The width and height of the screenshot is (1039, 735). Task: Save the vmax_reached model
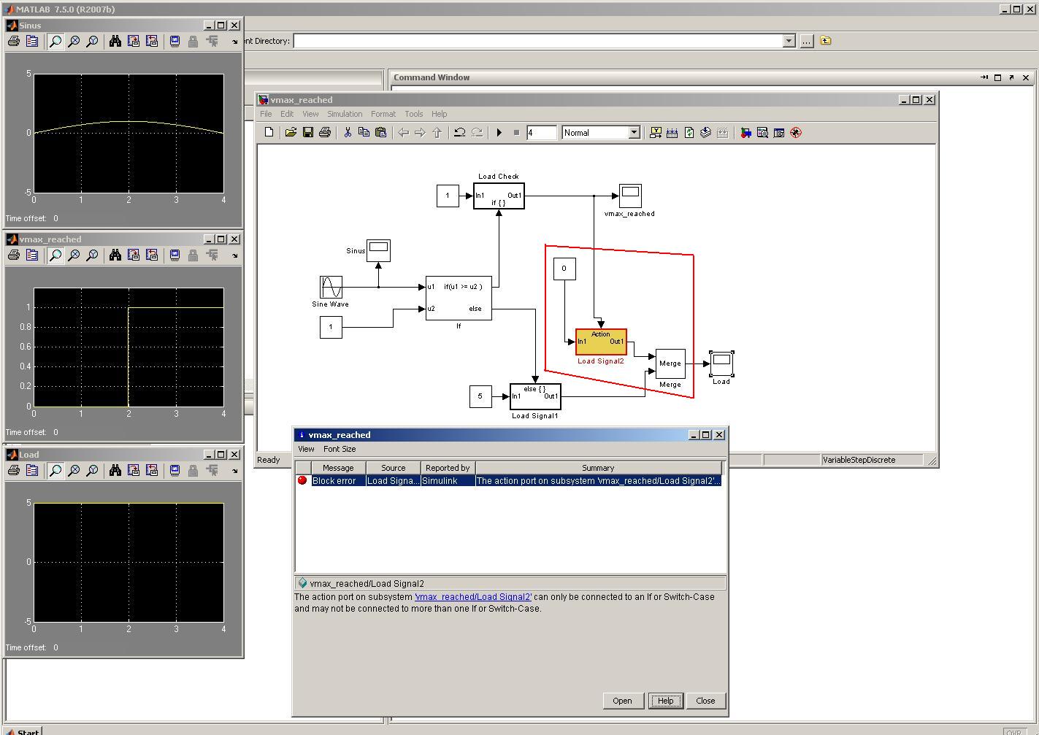click(x=307, y=133)
